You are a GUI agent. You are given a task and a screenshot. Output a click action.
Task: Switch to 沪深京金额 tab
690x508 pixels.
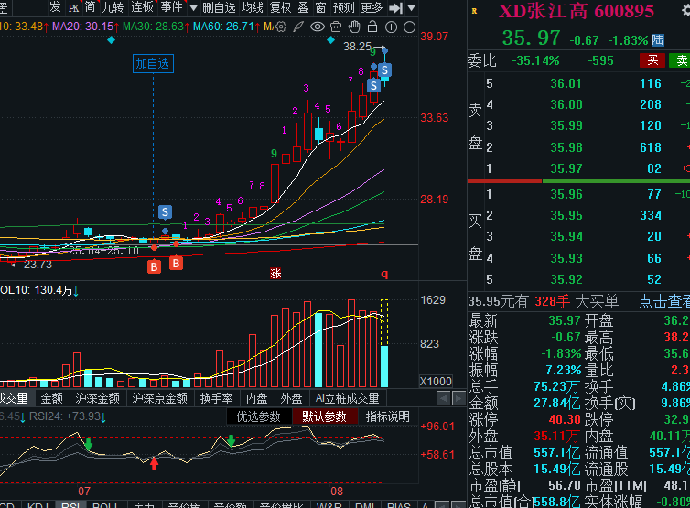pos(160,398)
